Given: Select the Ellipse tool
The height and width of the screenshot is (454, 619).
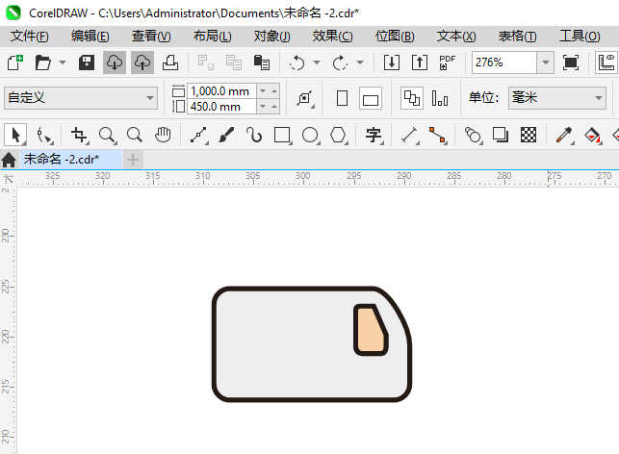Looking at the screenshot, I should 310,135.
